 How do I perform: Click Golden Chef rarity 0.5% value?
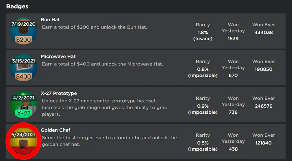(203, 143)
